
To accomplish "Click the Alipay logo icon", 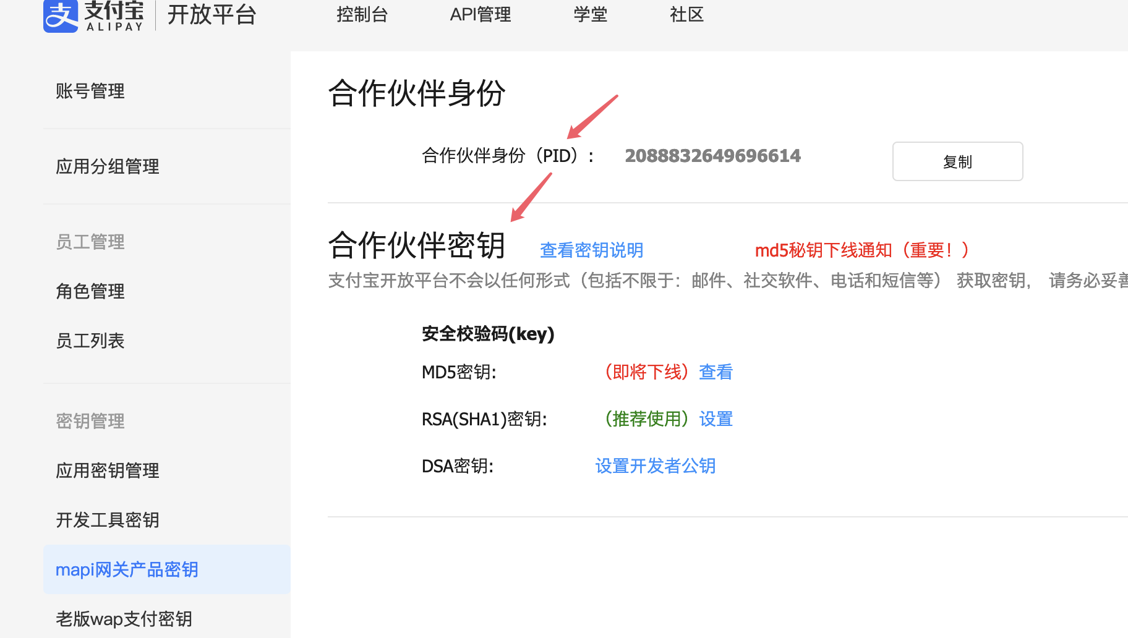I will [x=61, y=16].
